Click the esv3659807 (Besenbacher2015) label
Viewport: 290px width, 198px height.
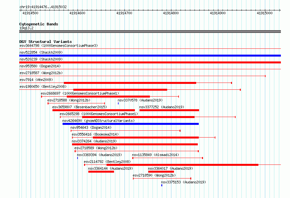[80, 107]
